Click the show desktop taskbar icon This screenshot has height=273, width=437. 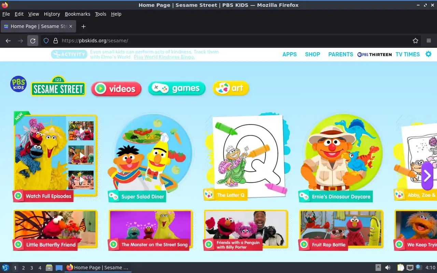point(59,268)
